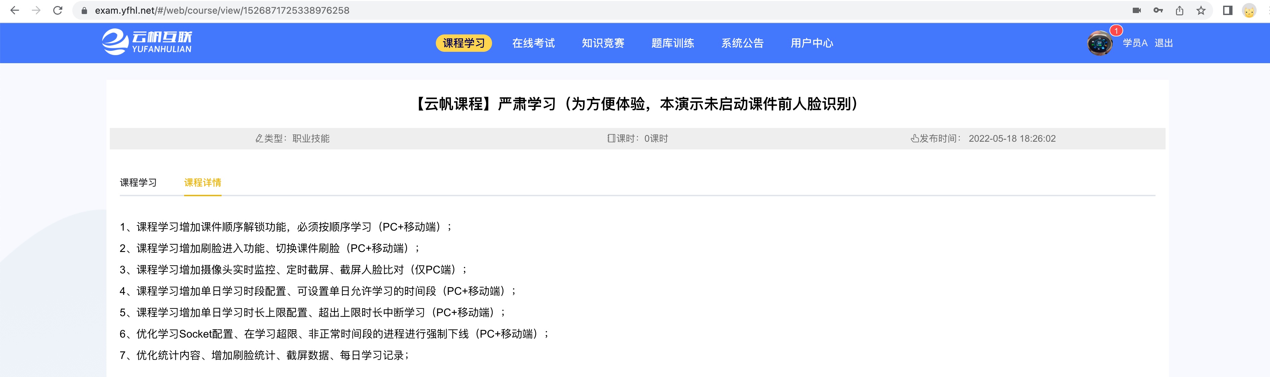
Task: Bookmark page with star icon
Action: point(1201,10)
